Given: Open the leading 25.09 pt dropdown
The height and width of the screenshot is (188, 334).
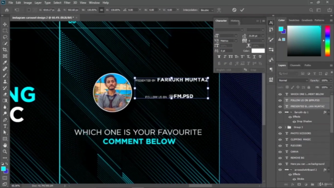Looking at the screenshot, I should [263, 36].
